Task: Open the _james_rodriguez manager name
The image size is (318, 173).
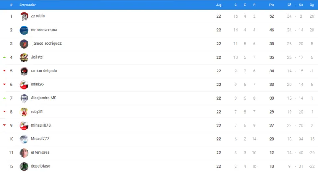Action: tap(46, 44)
